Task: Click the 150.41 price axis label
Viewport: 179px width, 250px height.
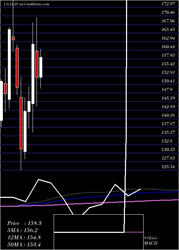Action: pos(169,81)
